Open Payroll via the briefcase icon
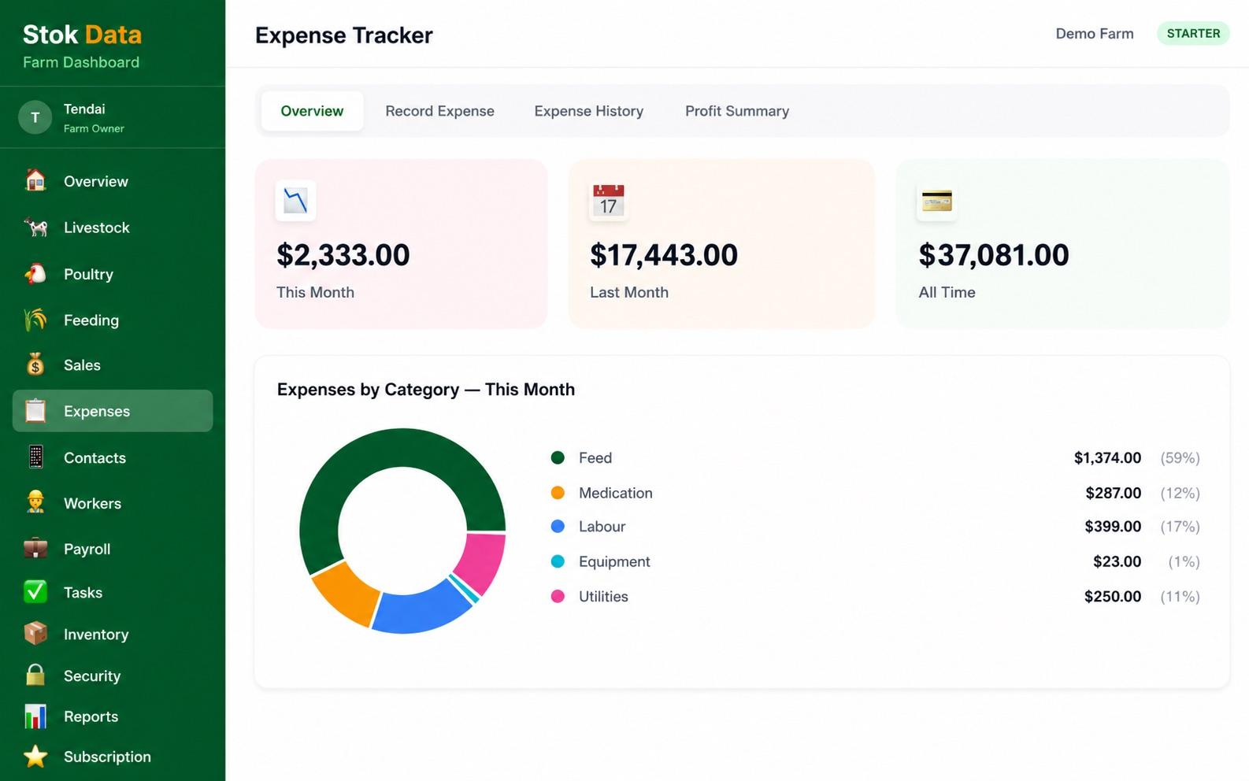The image size is (1249, 781). pyautogui.click(x=35, y=548)
